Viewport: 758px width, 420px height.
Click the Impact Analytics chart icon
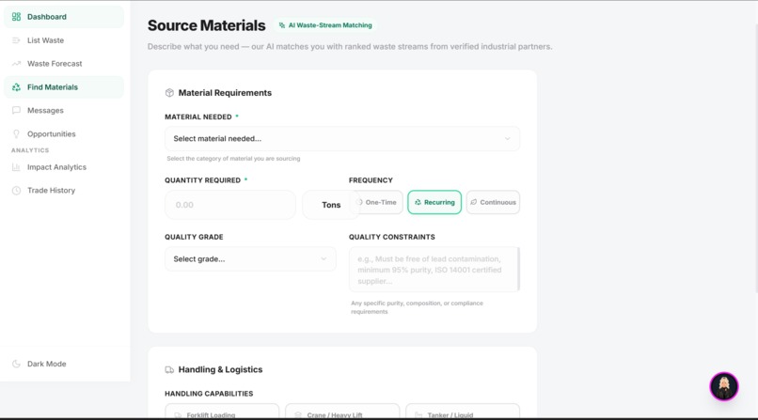click(x=16, y=167)
